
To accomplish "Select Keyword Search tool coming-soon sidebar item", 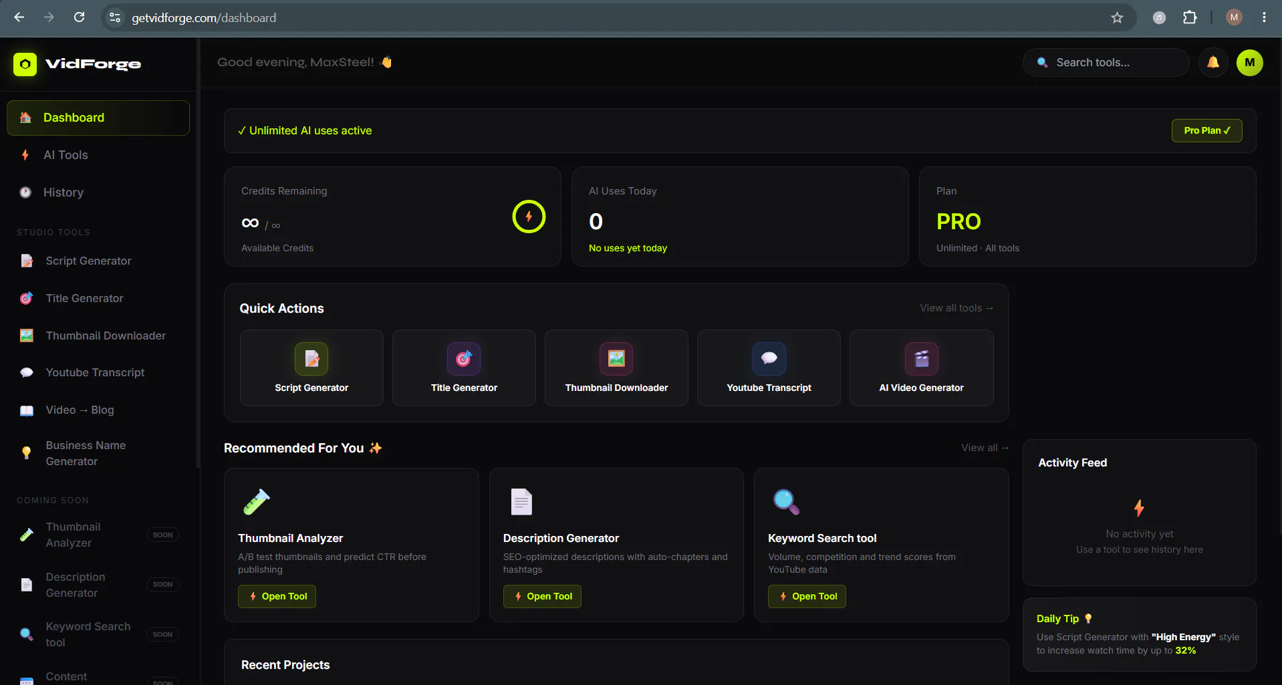I will tap(98, 634).
